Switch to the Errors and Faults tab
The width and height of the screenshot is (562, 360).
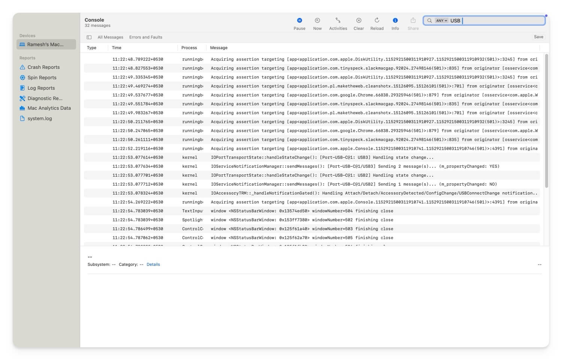pyautogui.click(x=146, y=37)
